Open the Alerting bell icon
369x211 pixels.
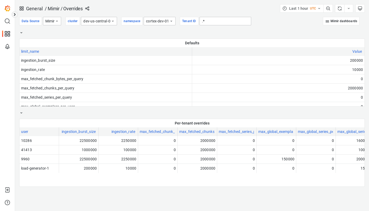tap(7, 46)
